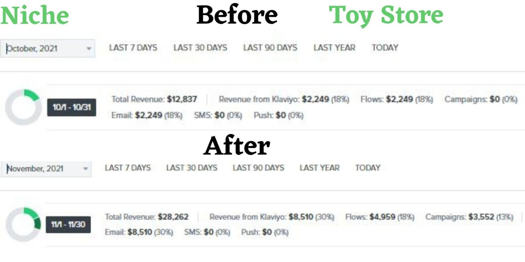Image resolution: width=525 pixels, height=262 pixels.
Task: Switch to TODAY in the November panel
Action: [367, 168]
